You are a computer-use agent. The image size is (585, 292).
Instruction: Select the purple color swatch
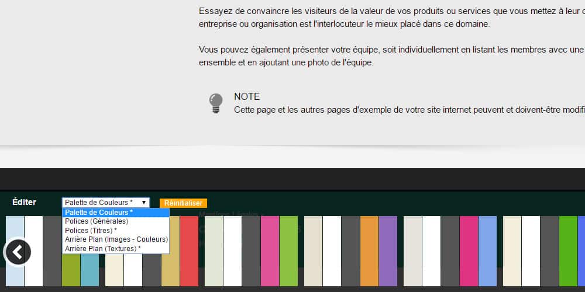(x=388, y=251)
